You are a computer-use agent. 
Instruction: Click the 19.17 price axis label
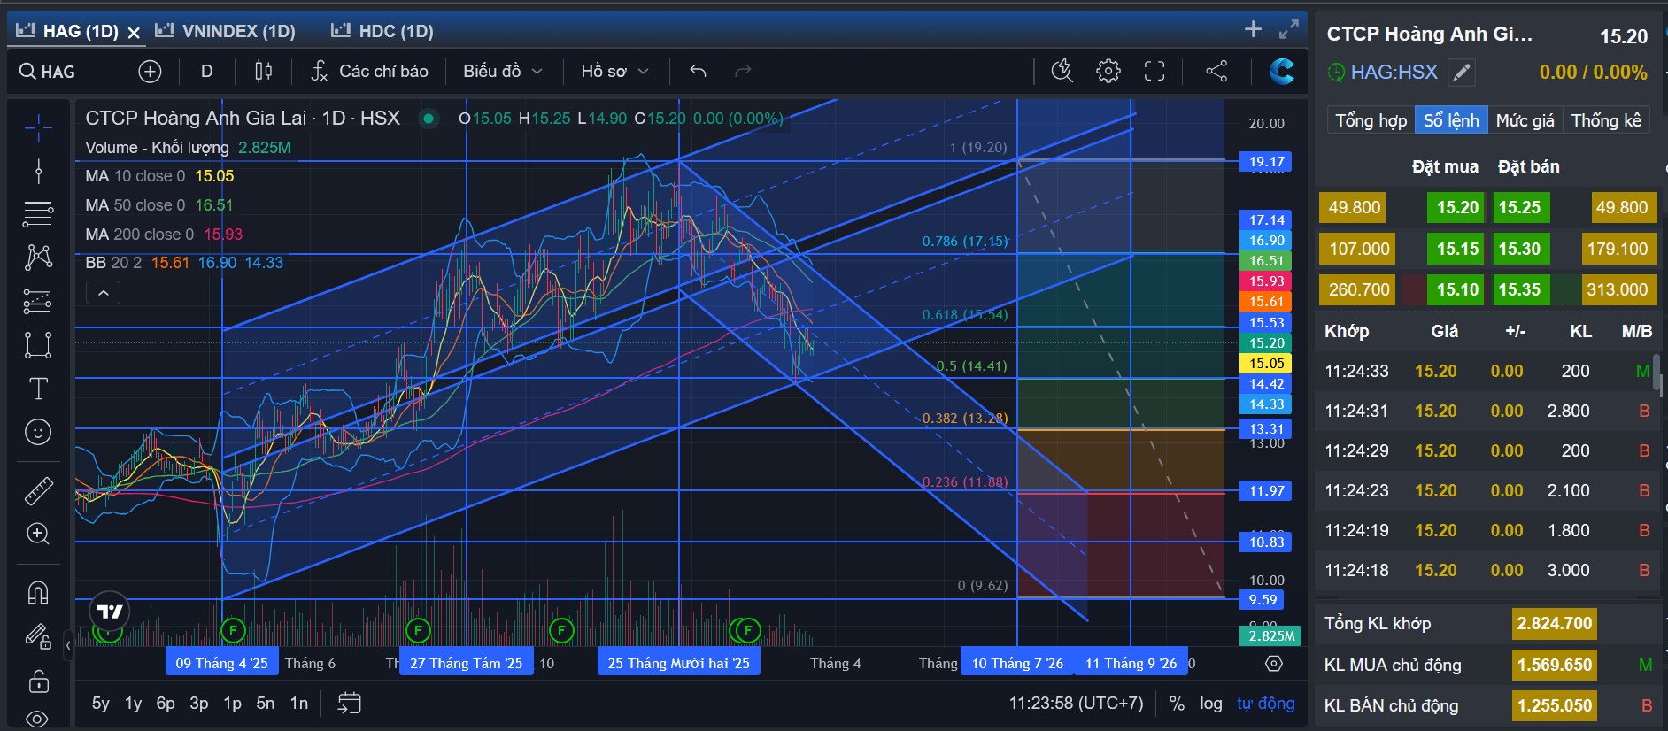click(x=1266, y=162)
